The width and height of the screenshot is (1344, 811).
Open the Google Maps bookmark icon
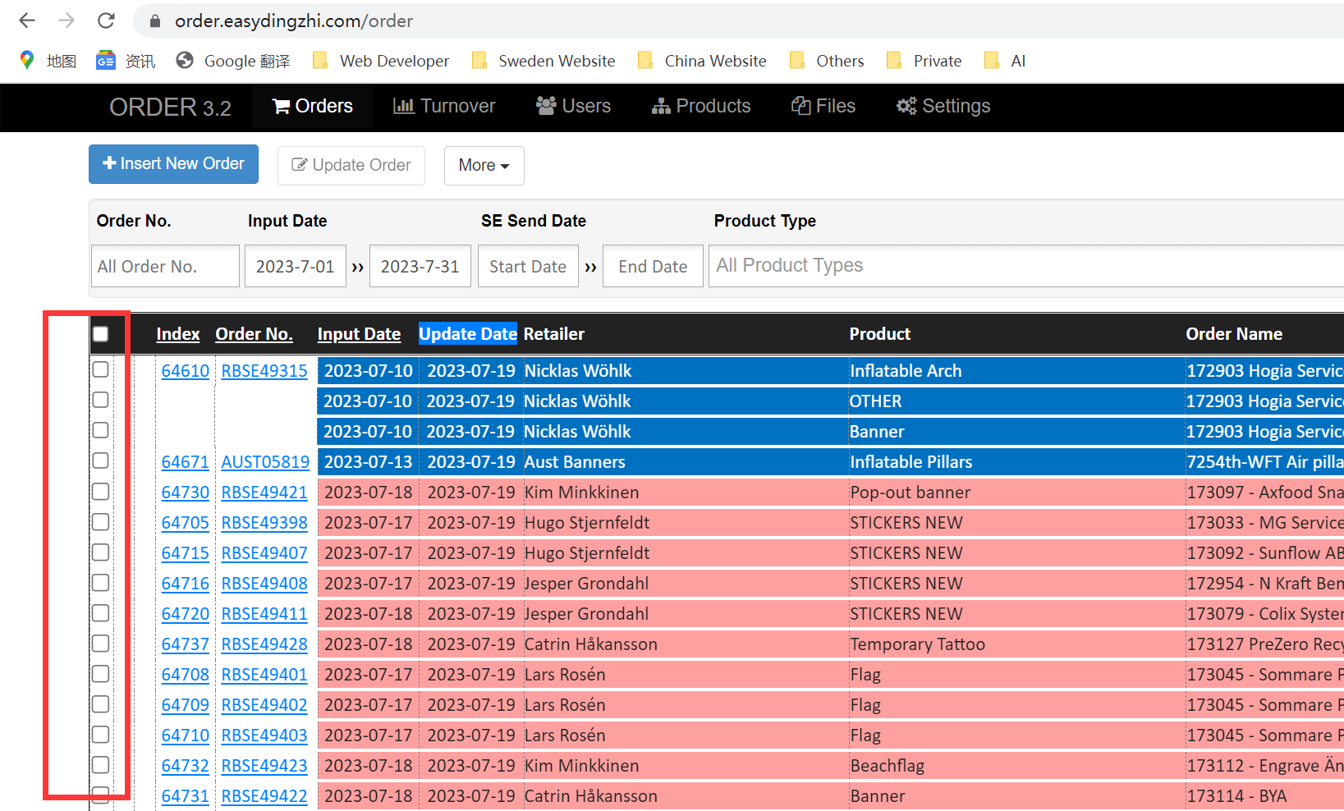pos(27,61)
